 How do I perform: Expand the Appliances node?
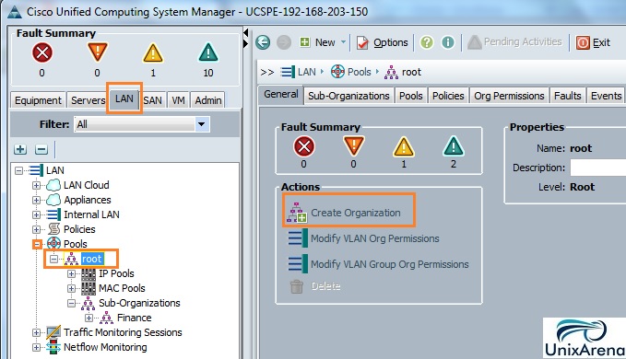coord(36,200)
